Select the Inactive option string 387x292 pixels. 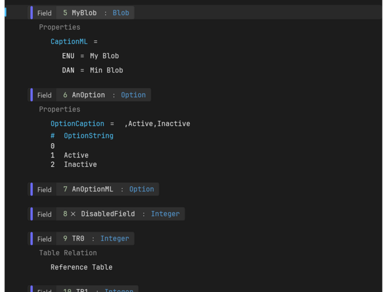pyautogui.click(x=81, y=164)
